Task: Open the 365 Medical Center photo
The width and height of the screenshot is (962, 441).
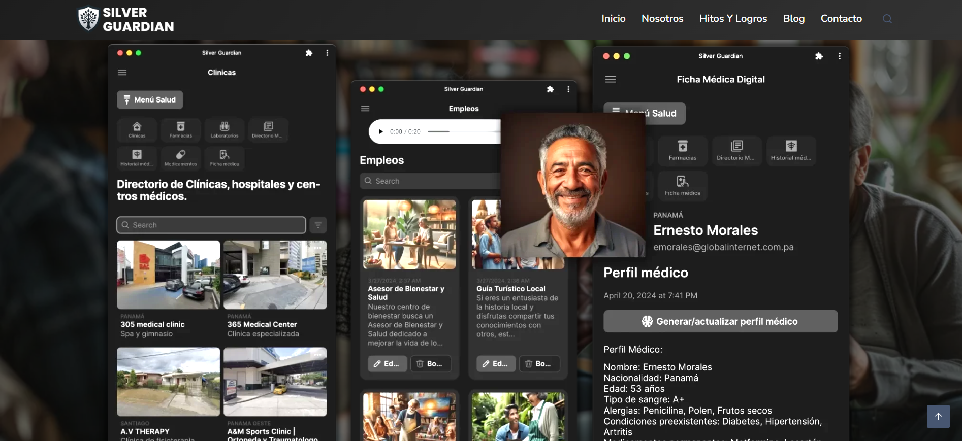Action: (275, 275)
